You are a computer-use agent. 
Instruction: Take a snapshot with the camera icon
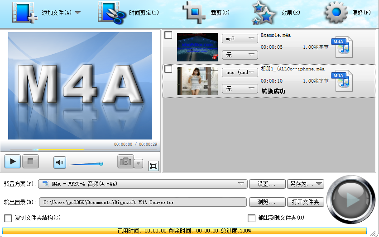click(x=125, y=162)
